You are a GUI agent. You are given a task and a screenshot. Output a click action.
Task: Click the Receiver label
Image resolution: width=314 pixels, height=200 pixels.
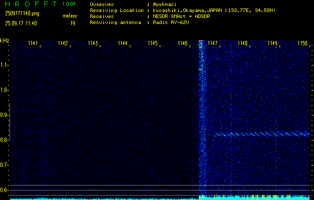102,16
